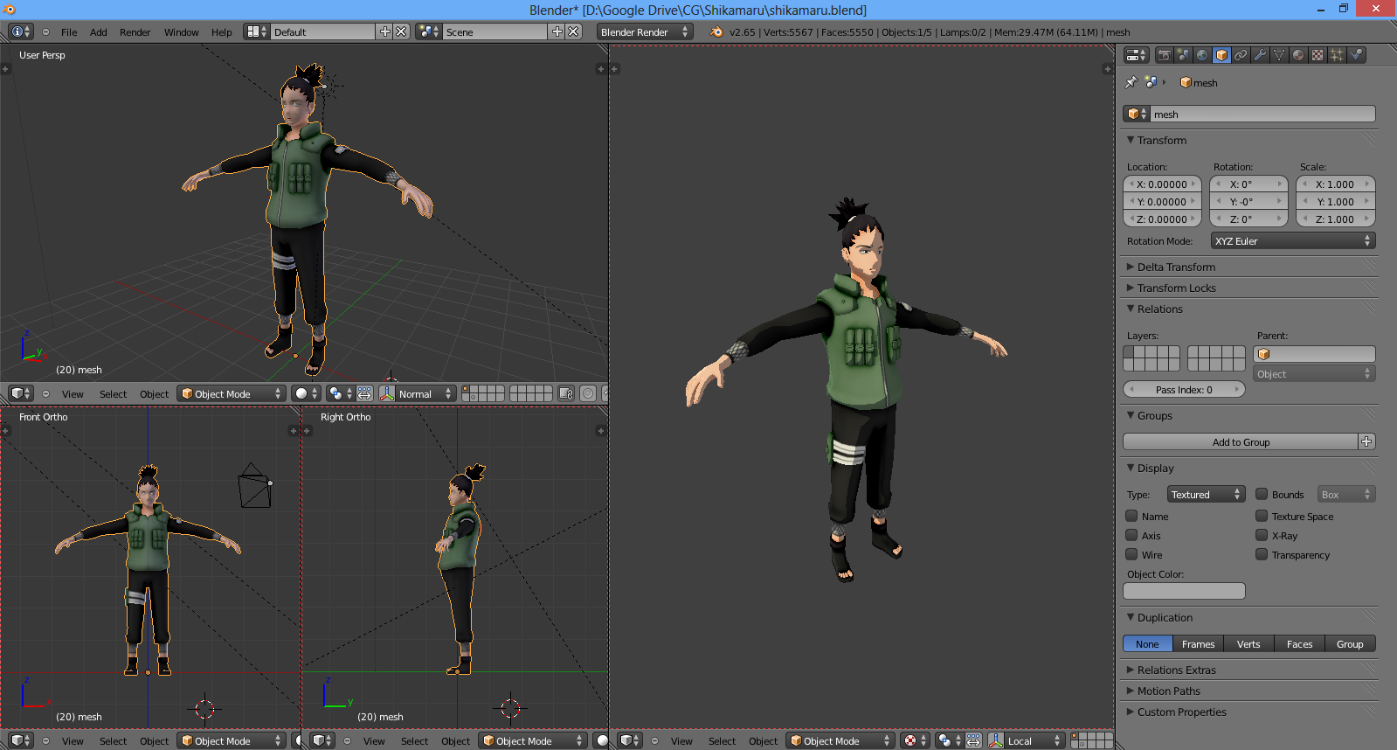Open Local orientation dropdown in right viewport

tap(1034, 741)
